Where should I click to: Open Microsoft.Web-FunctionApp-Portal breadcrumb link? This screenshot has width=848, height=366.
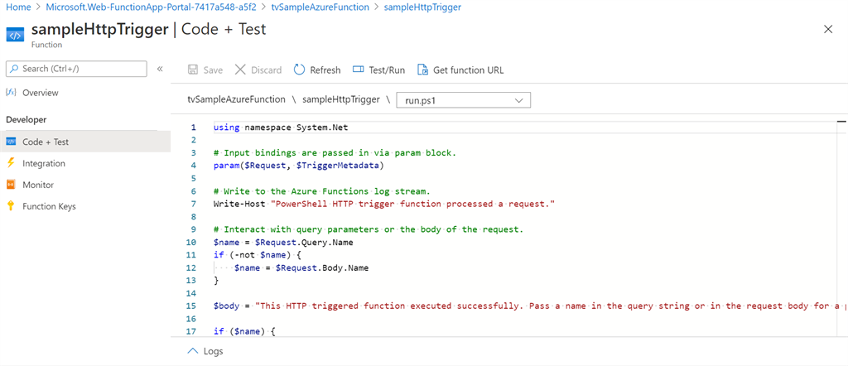click(x=151, y=7)
